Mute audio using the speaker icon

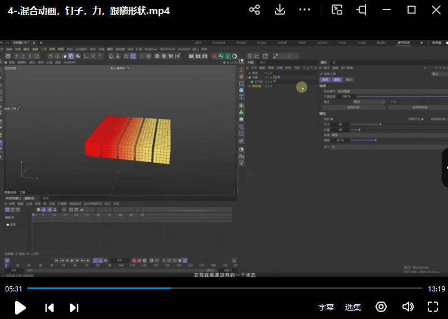[x=408, y=307]
